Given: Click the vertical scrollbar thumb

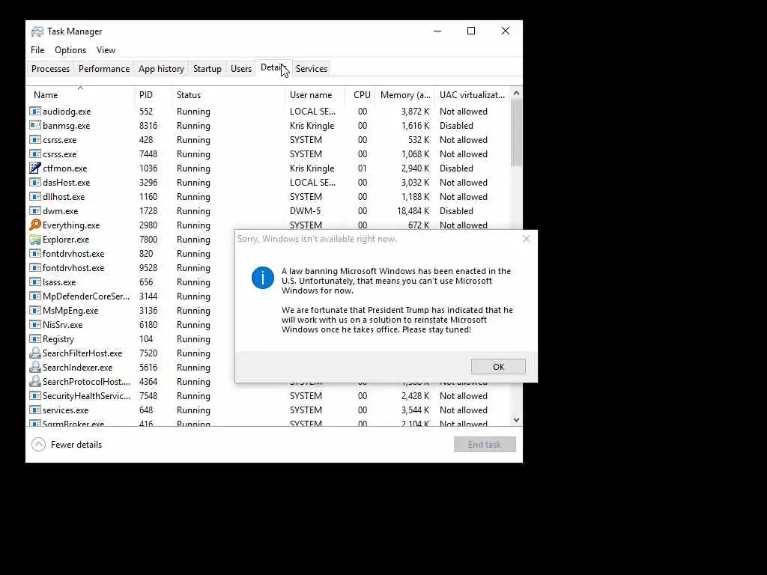Looking at the screenshot, I should (517, 133).
